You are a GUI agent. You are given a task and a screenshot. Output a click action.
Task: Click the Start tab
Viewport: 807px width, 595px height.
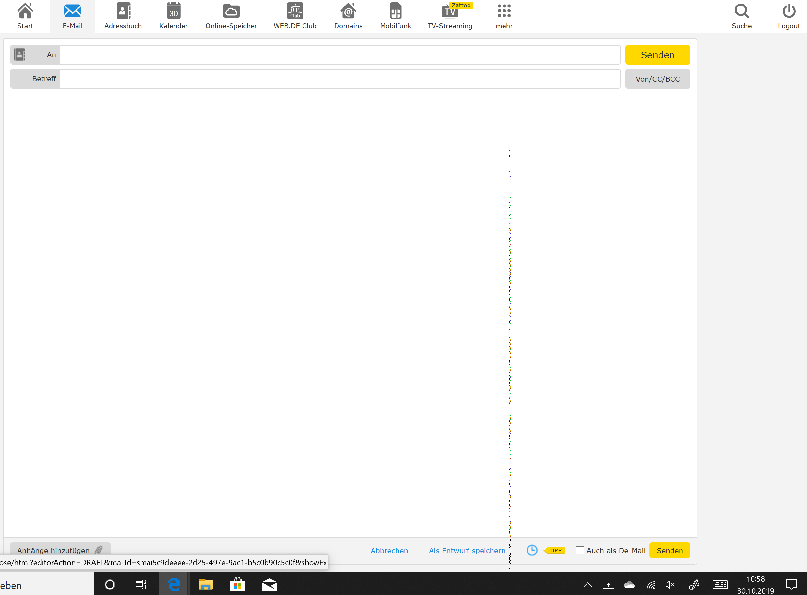(x=25, y=16)
